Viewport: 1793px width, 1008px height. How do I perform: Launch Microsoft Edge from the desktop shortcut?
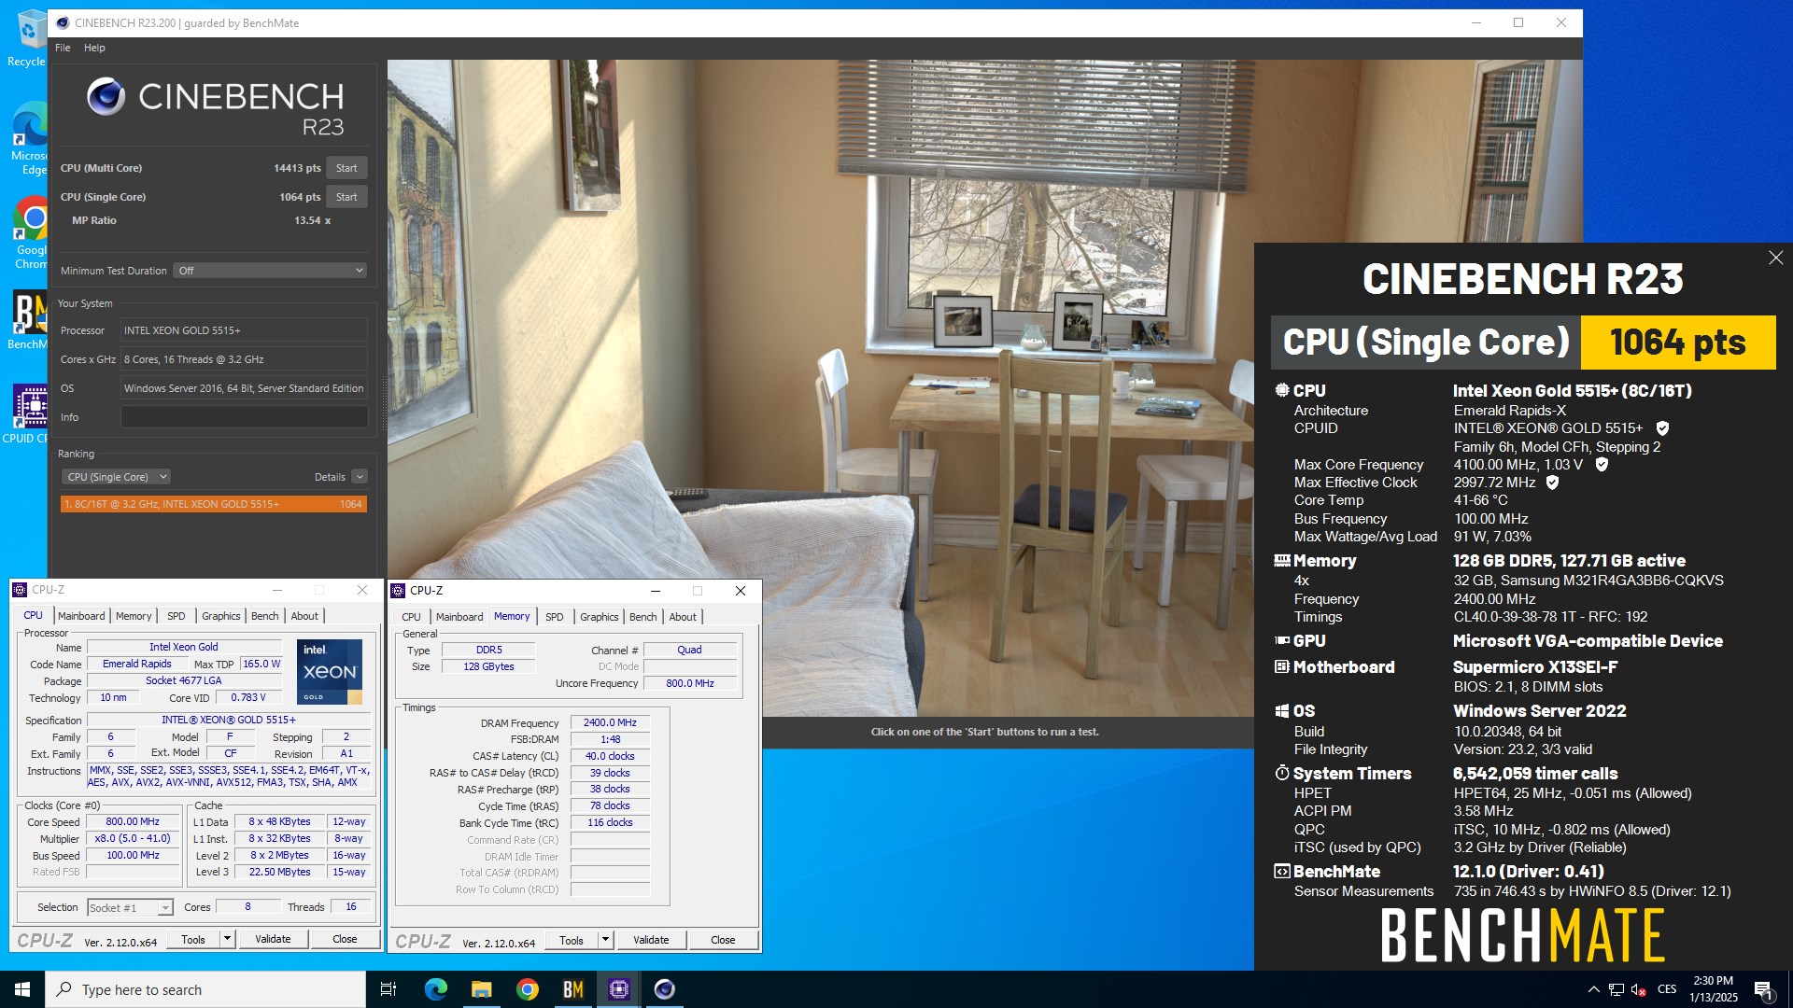point(28,138)
